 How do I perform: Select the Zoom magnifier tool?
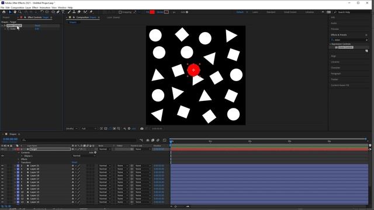20,12
